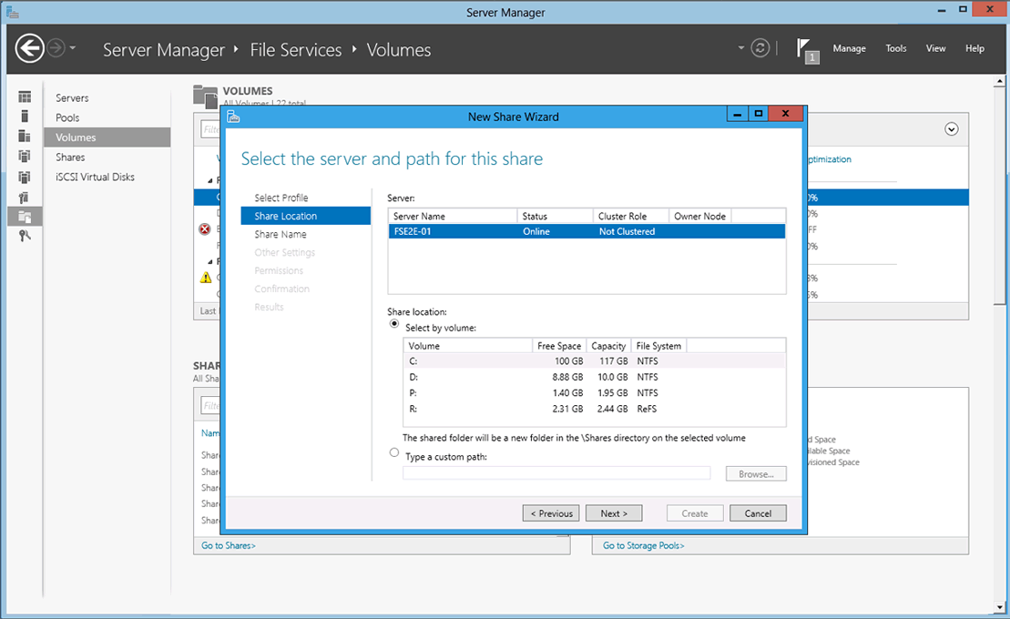Sort volumes by Capacity header
The height and width of the screenshot is (619, 1010).
click(x=608, y=346)
